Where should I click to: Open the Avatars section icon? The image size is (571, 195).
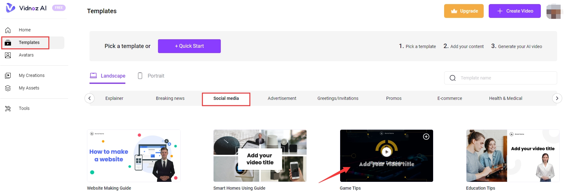tap(8, 55)
